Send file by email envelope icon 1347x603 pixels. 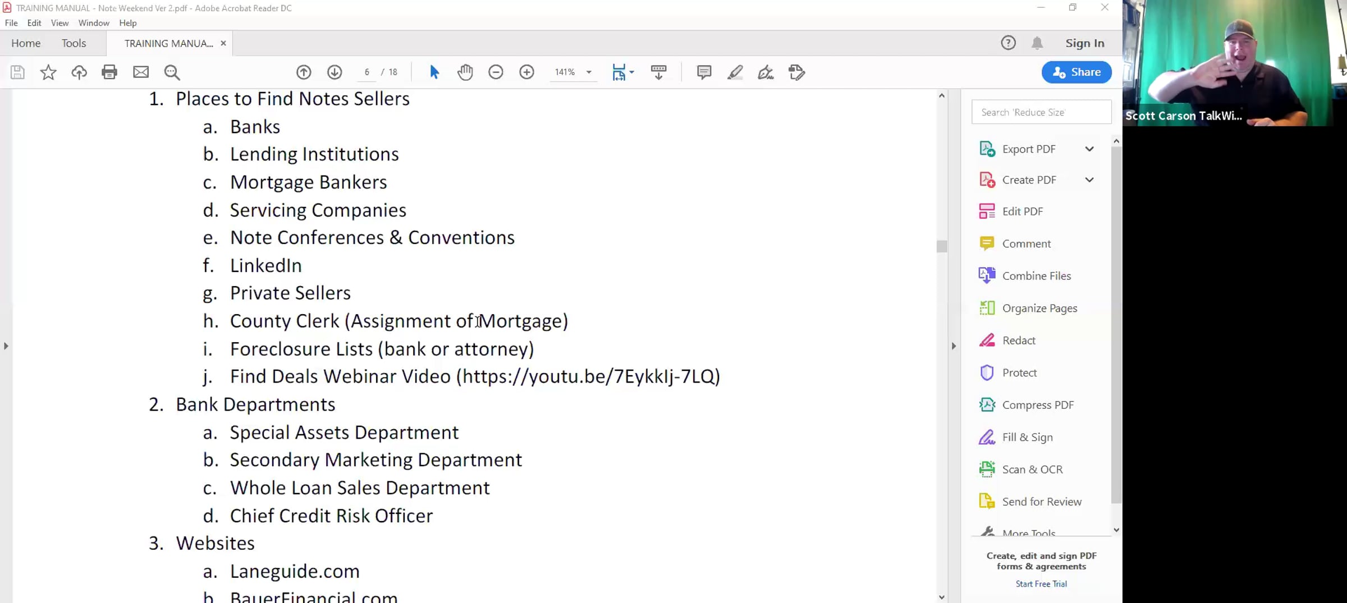(x=141, y=72)
